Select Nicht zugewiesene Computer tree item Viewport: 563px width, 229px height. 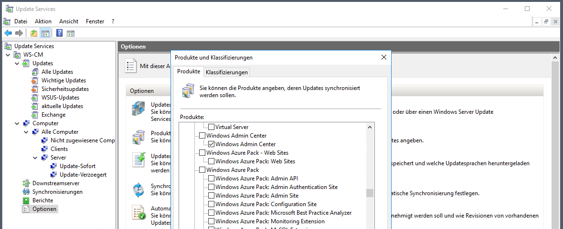[x=83, y=140]
